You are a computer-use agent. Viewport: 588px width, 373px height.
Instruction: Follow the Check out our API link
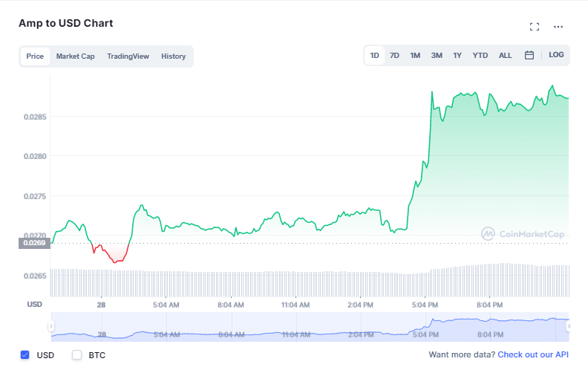point(533,354)
